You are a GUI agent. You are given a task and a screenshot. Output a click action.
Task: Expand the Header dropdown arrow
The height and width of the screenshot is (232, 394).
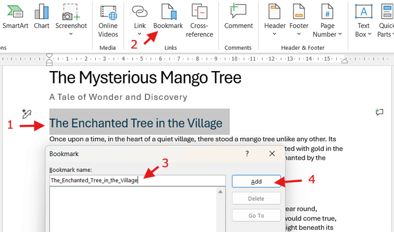tap(275, 34)
